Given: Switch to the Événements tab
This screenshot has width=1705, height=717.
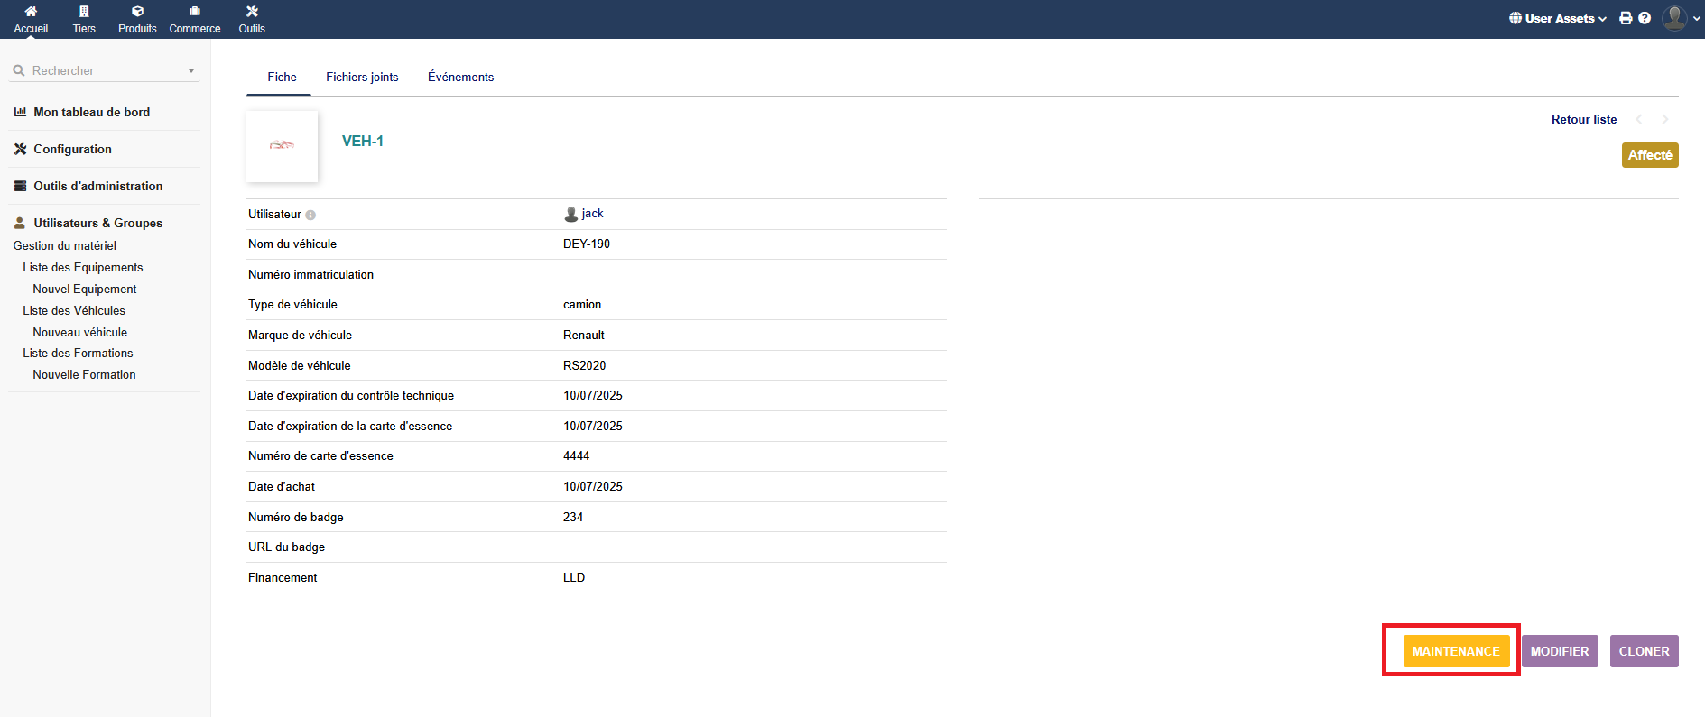Looking at the screenshot, I should click(460, 78).
